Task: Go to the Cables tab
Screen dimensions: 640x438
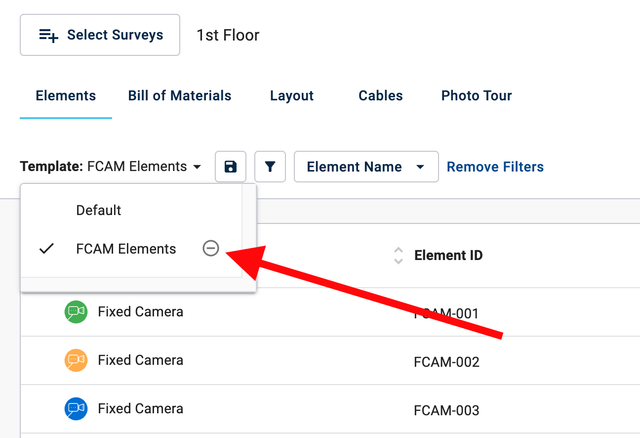Action: 380,95
